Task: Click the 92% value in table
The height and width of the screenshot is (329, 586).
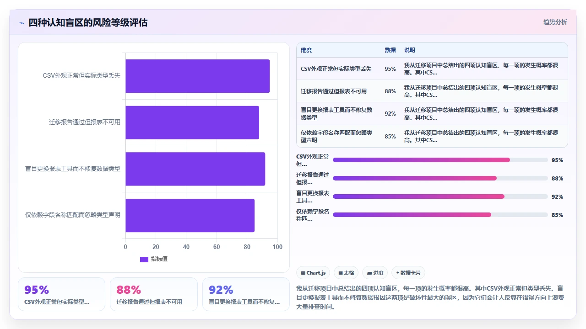Action: pyautogui.click(x=390, y=114)
